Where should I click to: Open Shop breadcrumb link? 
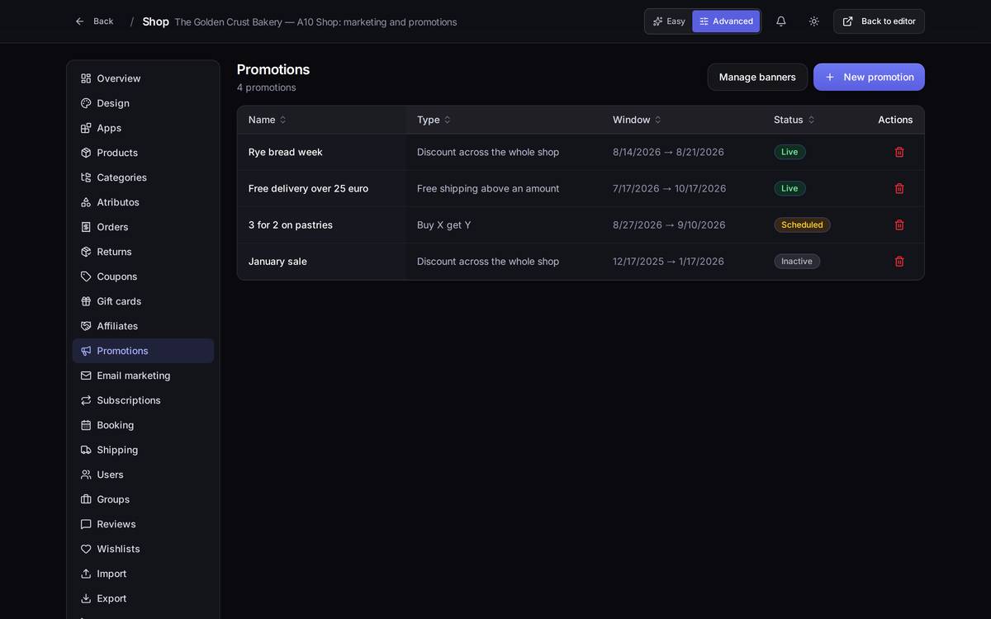(155, 21)
